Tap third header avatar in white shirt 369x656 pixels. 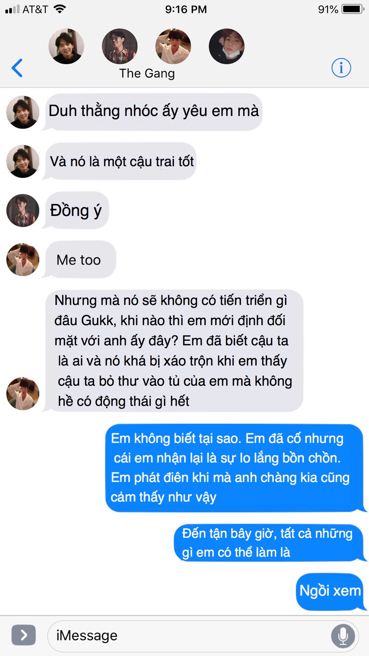click(173, 46)
